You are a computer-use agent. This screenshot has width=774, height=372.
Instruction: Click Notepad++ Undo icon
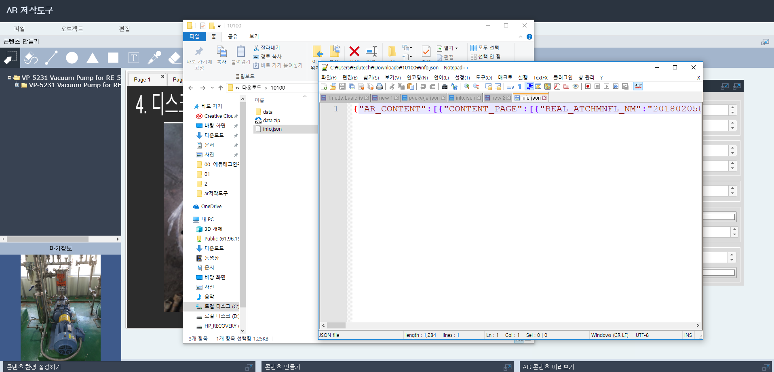click(423, 86)
